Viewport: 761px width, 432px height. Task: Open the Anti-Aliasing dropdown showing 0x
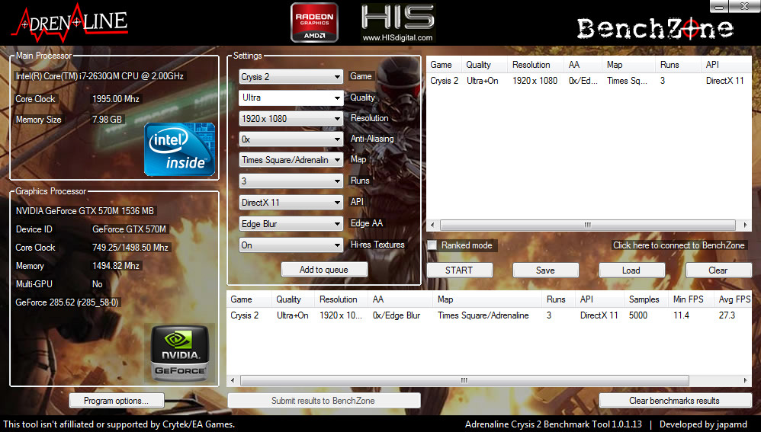291,139
